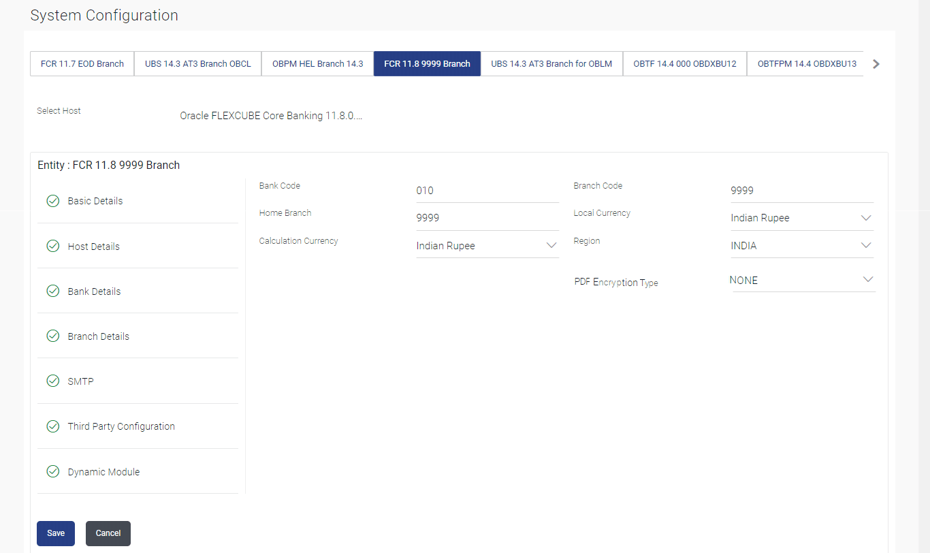This screenshot has width=930, height=553.
Task: Click the check icon beside Third Party Configuration
Action: pos(52,426)
